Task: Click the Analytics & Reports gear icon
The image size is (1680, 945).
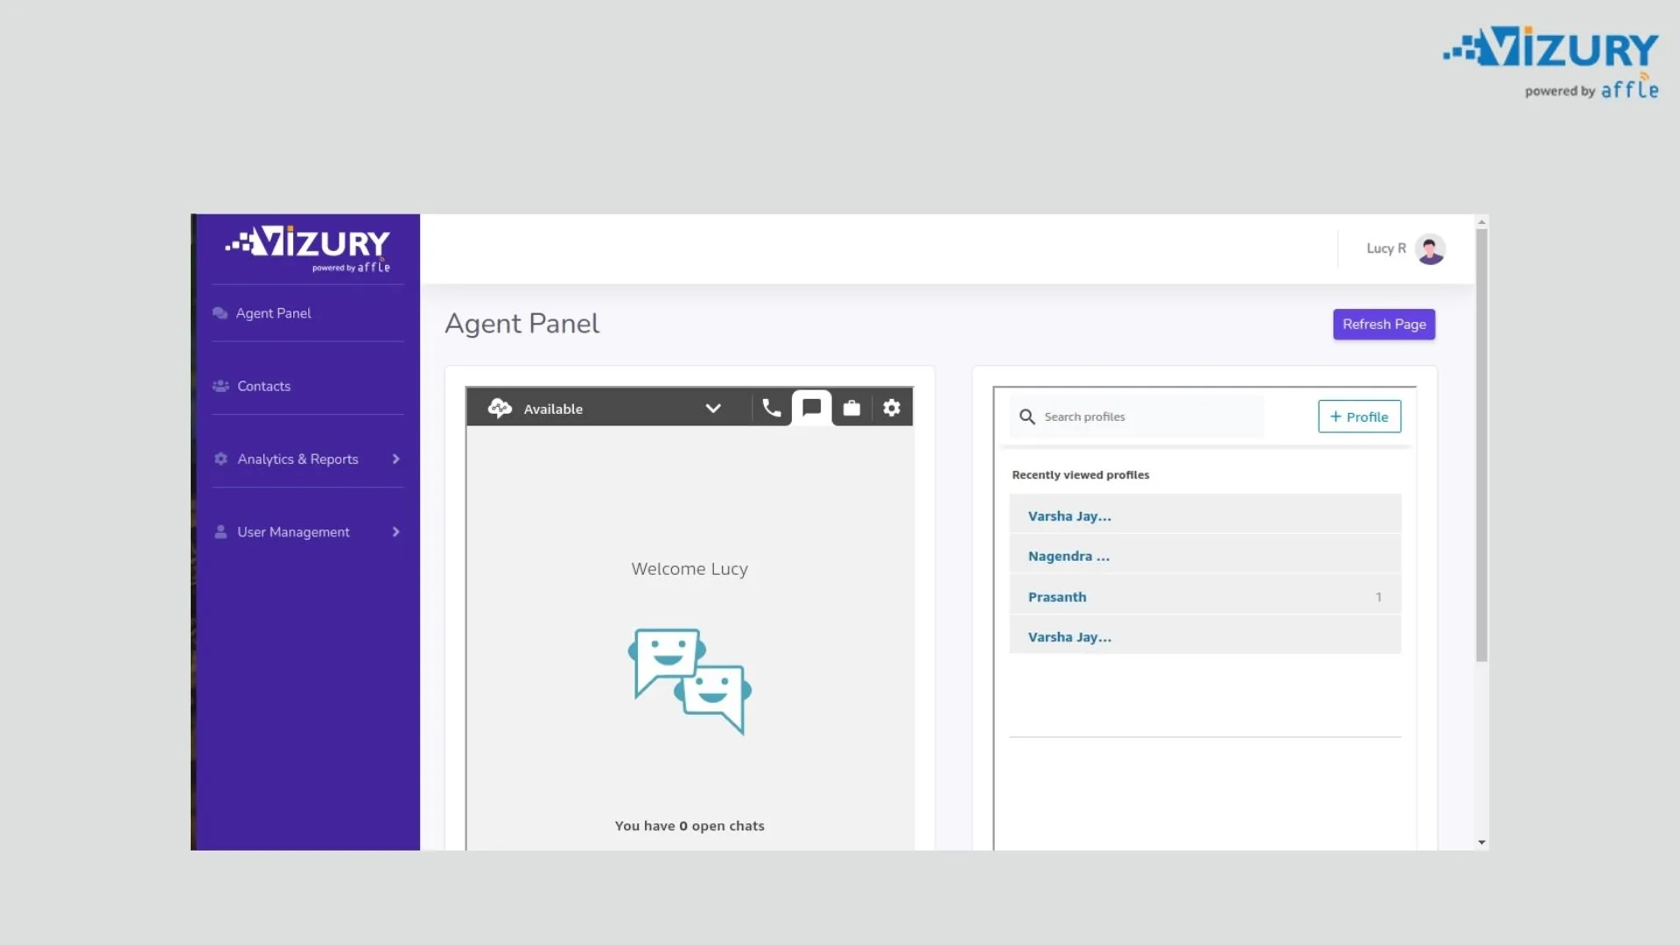Action: (220, 458)
